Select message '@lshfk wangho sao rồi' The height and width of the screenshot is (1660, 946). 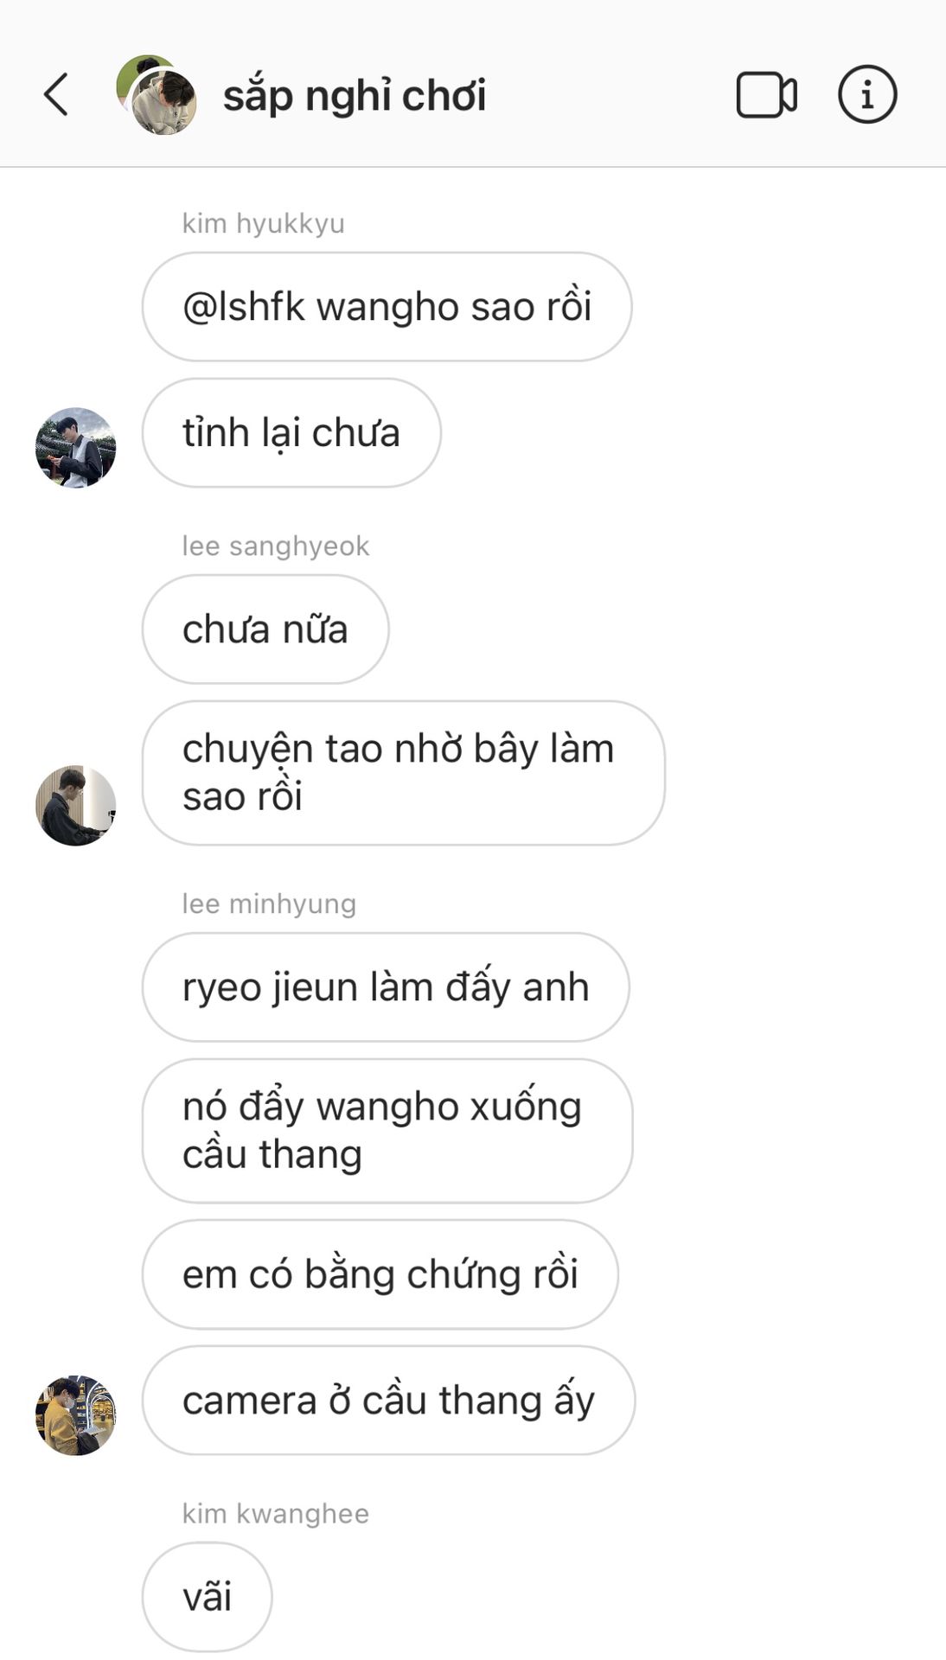387,307
